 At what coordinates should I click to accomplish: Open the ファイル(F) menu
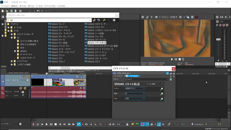click(5, 6)
